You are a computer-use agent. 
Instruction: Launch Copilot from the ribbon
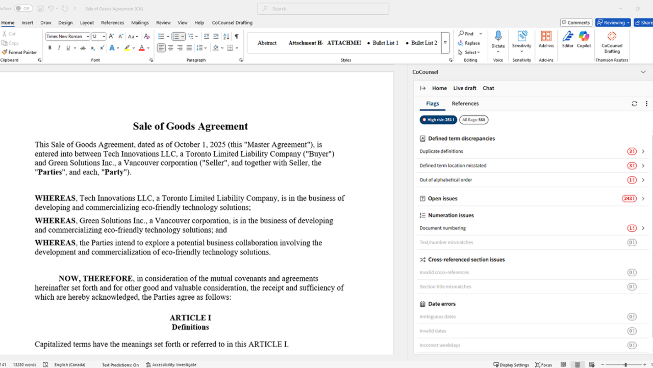[x=584, y=39]
